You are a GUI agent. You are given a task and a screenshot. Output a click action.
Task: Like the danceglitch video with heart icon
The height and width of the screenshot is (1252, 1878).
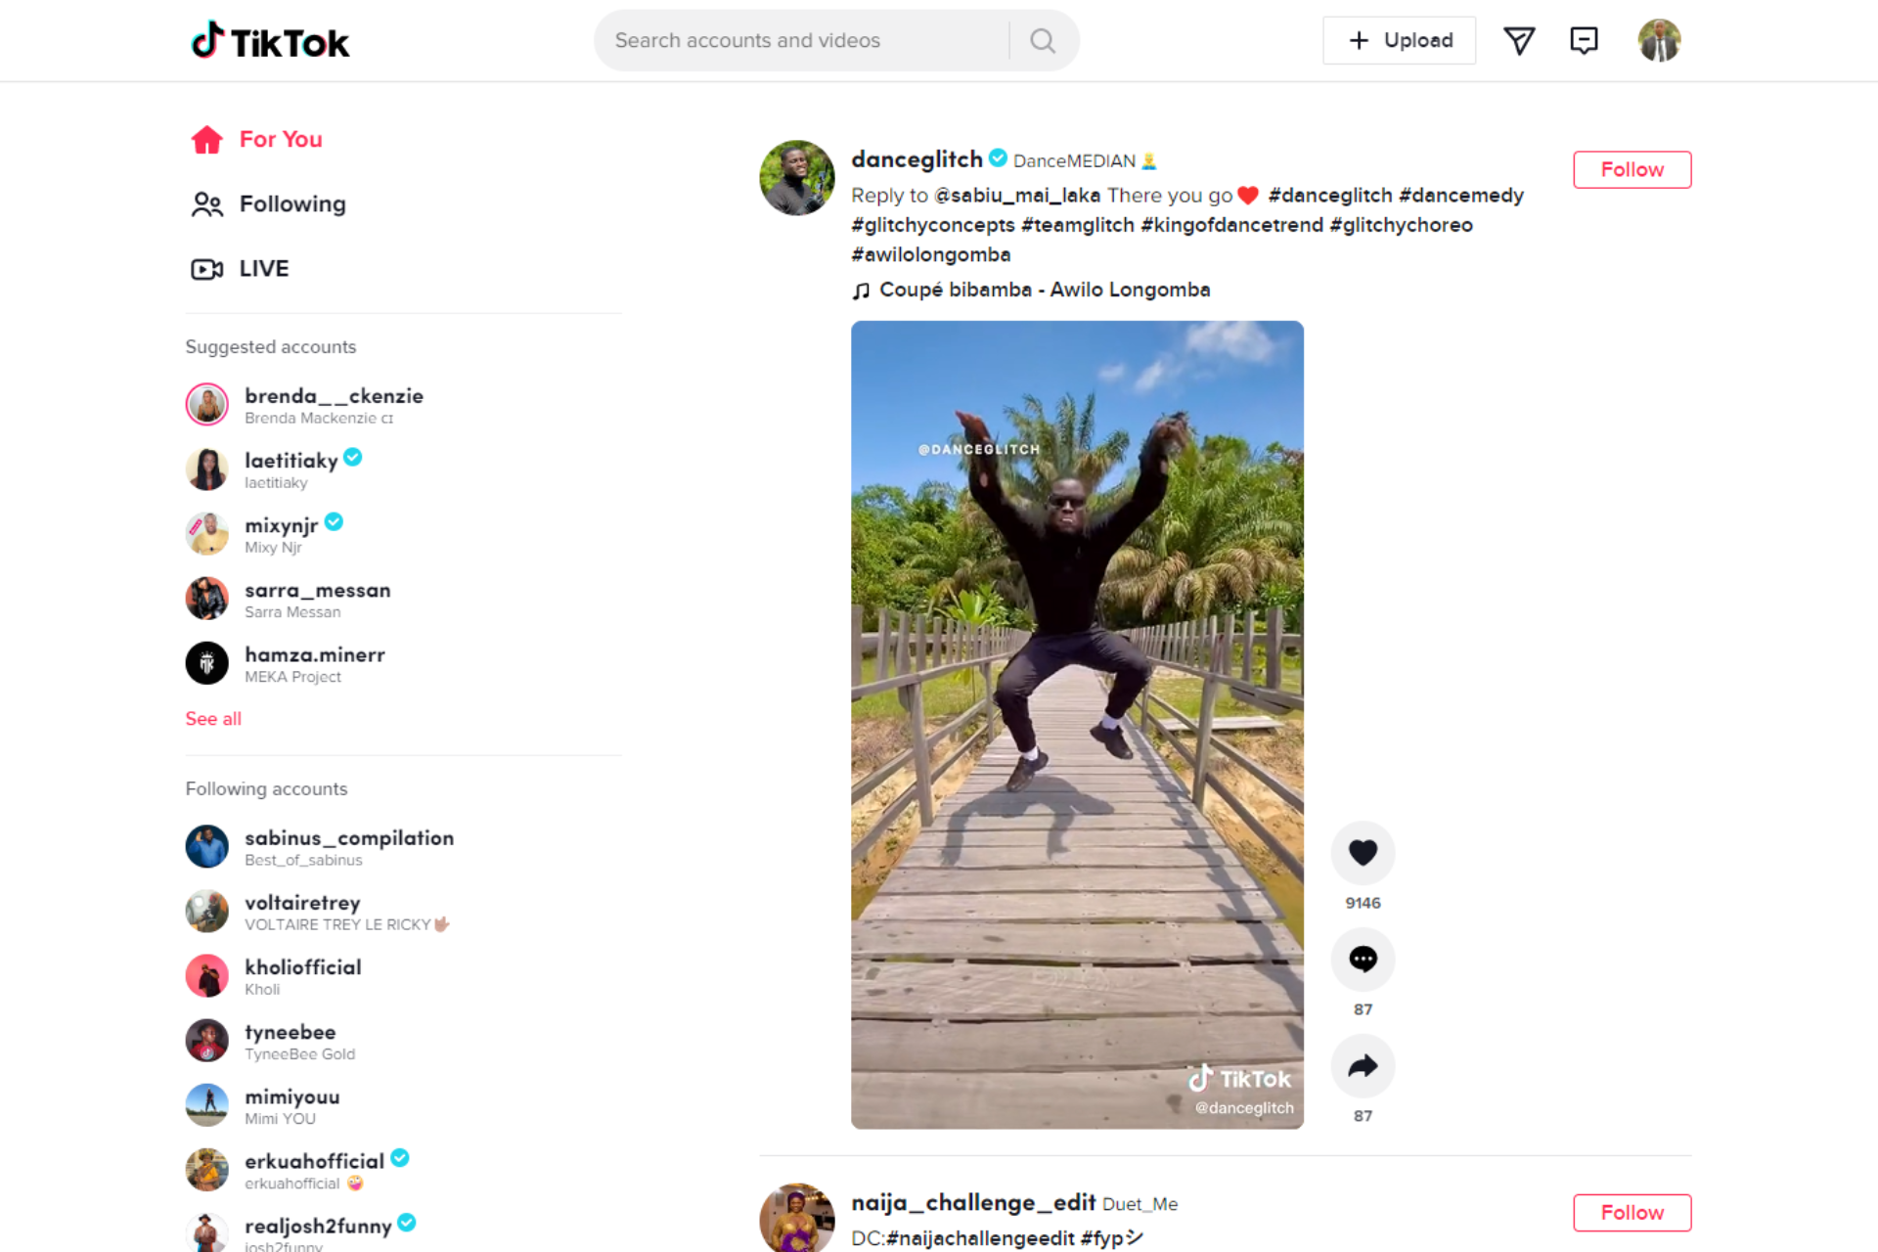(1363, 853)
